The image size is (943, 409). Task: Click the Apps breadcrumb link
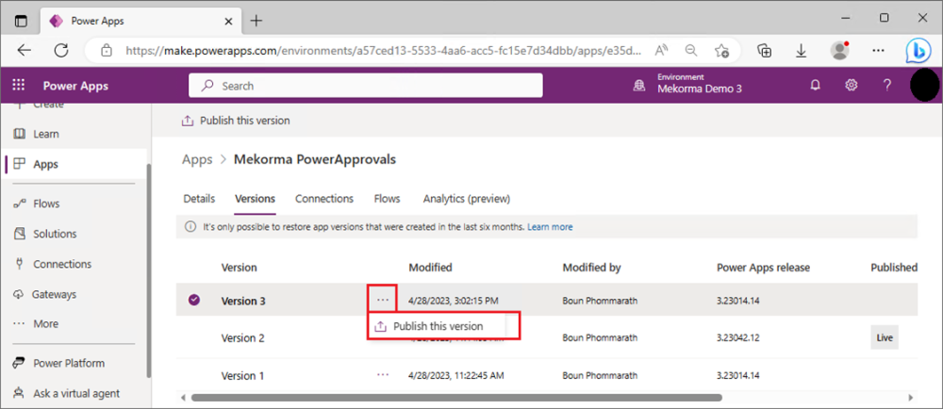point(196,159)
